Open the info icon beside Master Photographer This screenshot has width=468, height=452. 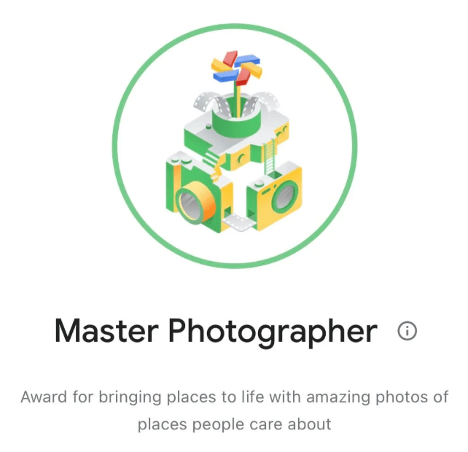[407, 330]
